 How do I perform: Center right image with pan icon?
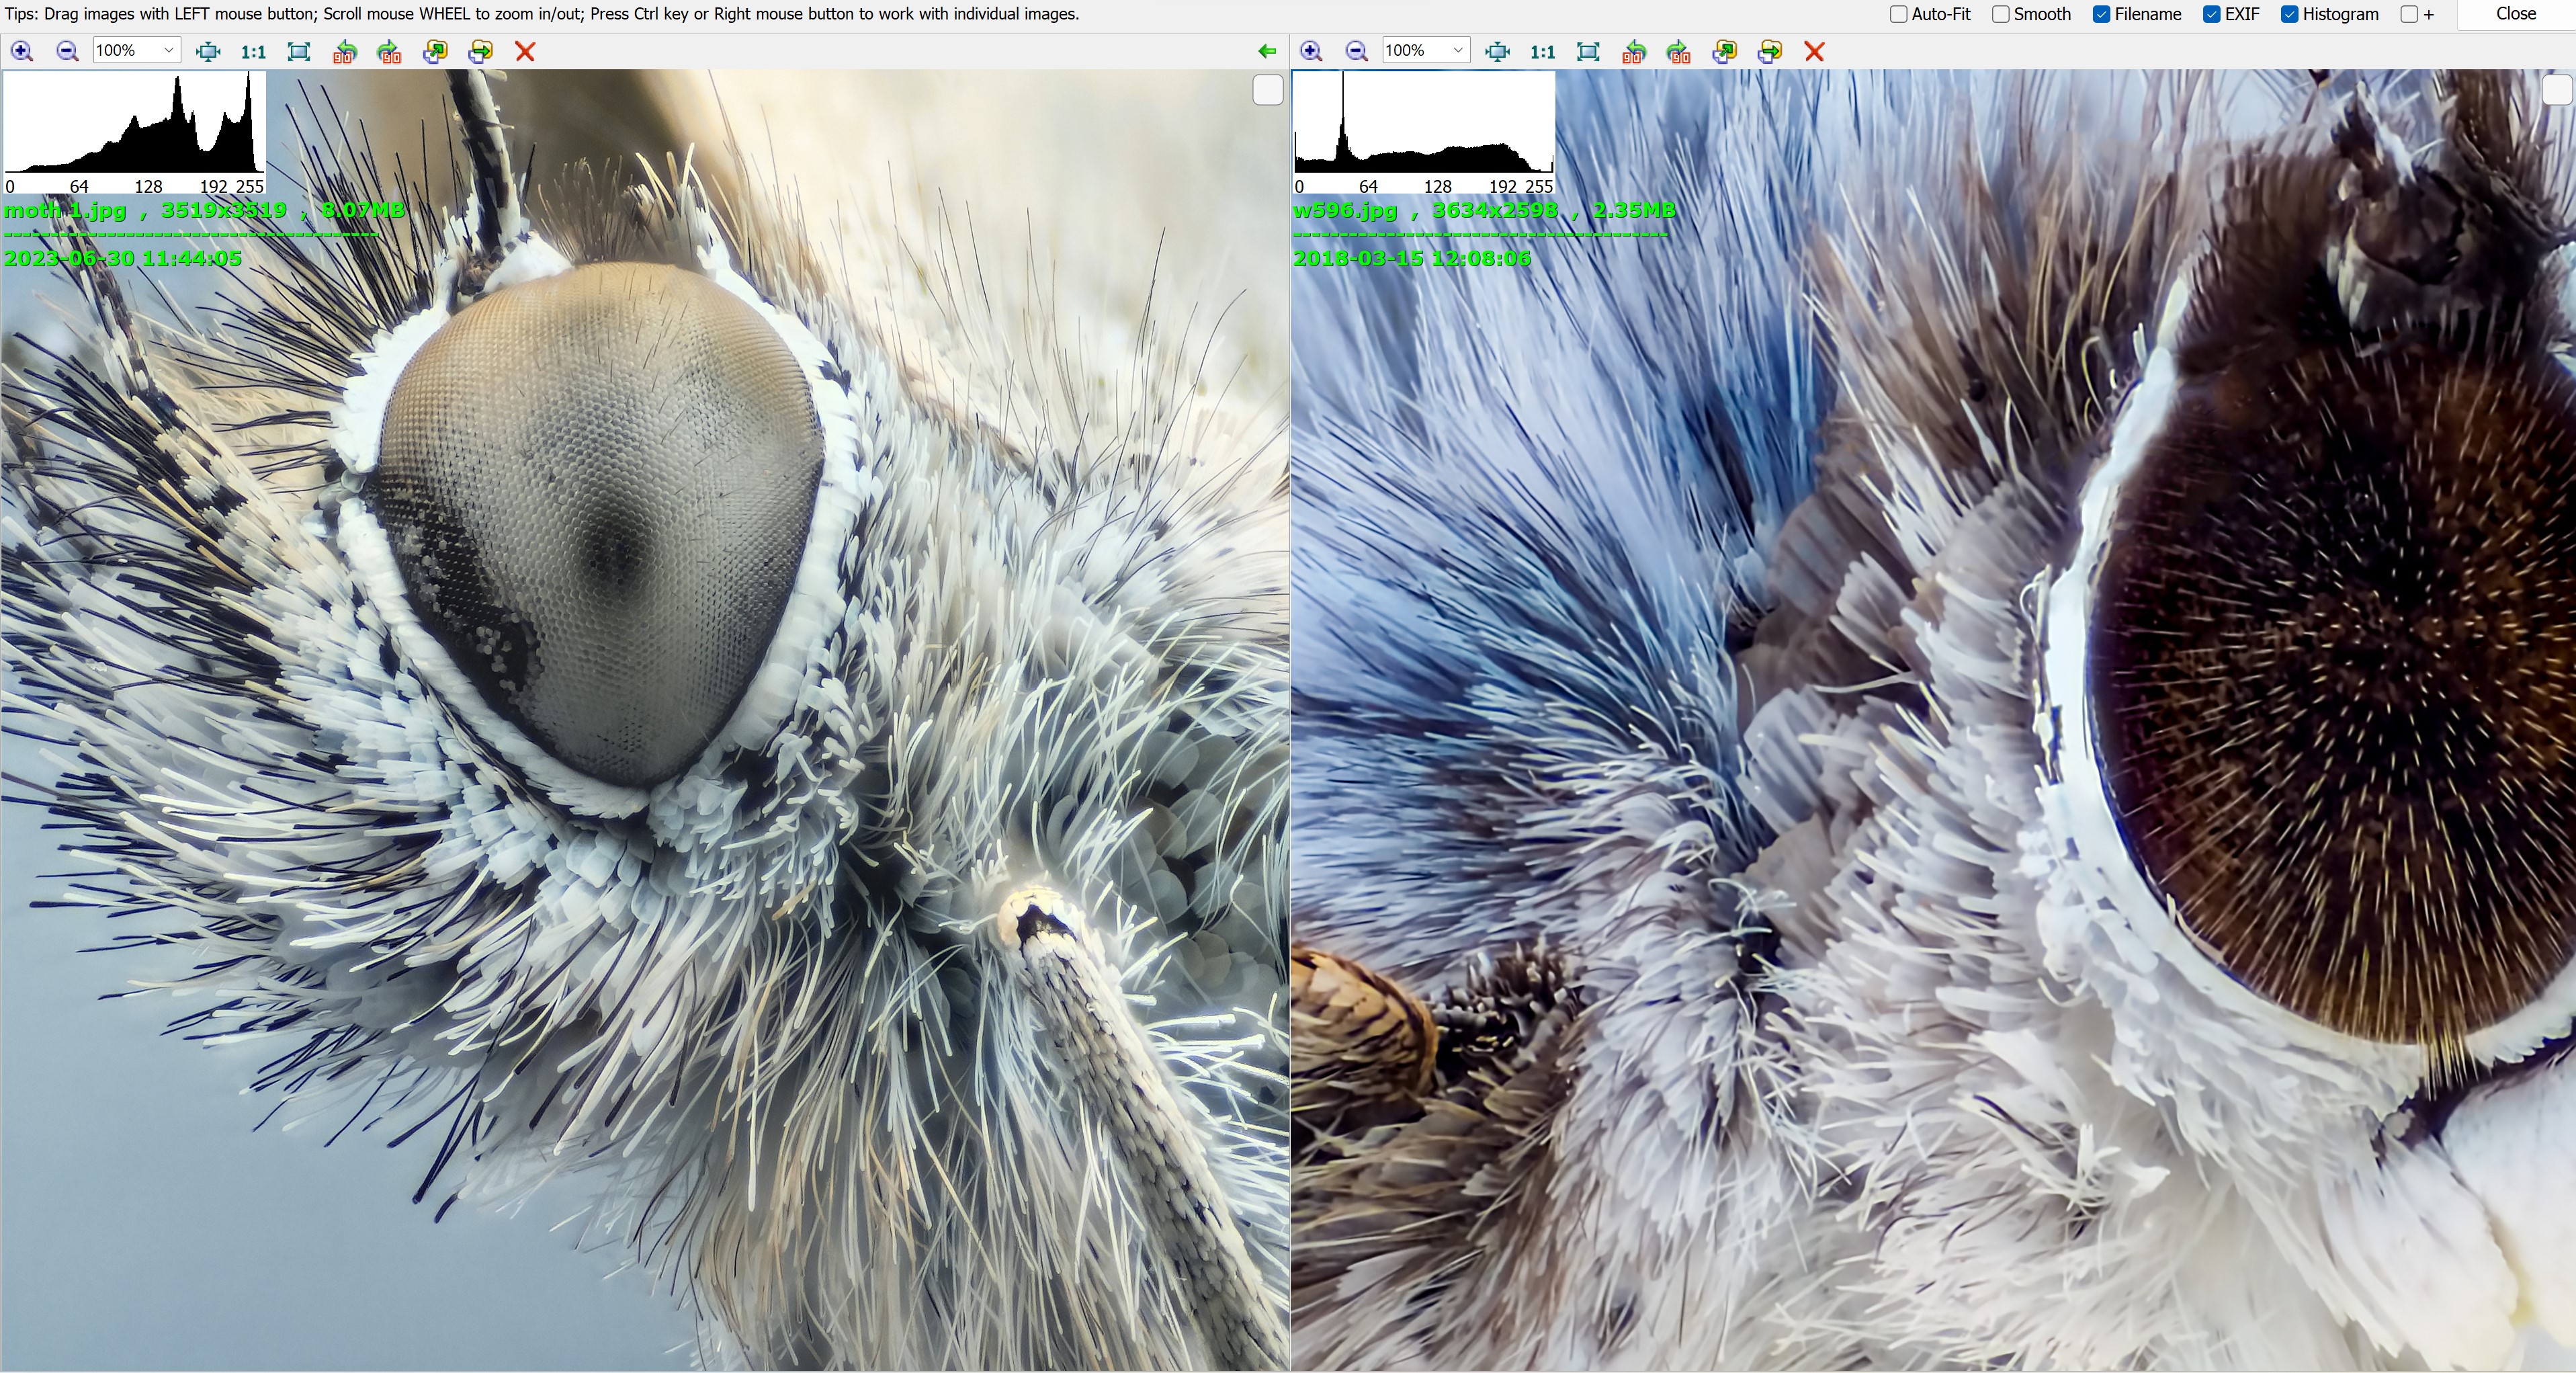point(1497,51)
